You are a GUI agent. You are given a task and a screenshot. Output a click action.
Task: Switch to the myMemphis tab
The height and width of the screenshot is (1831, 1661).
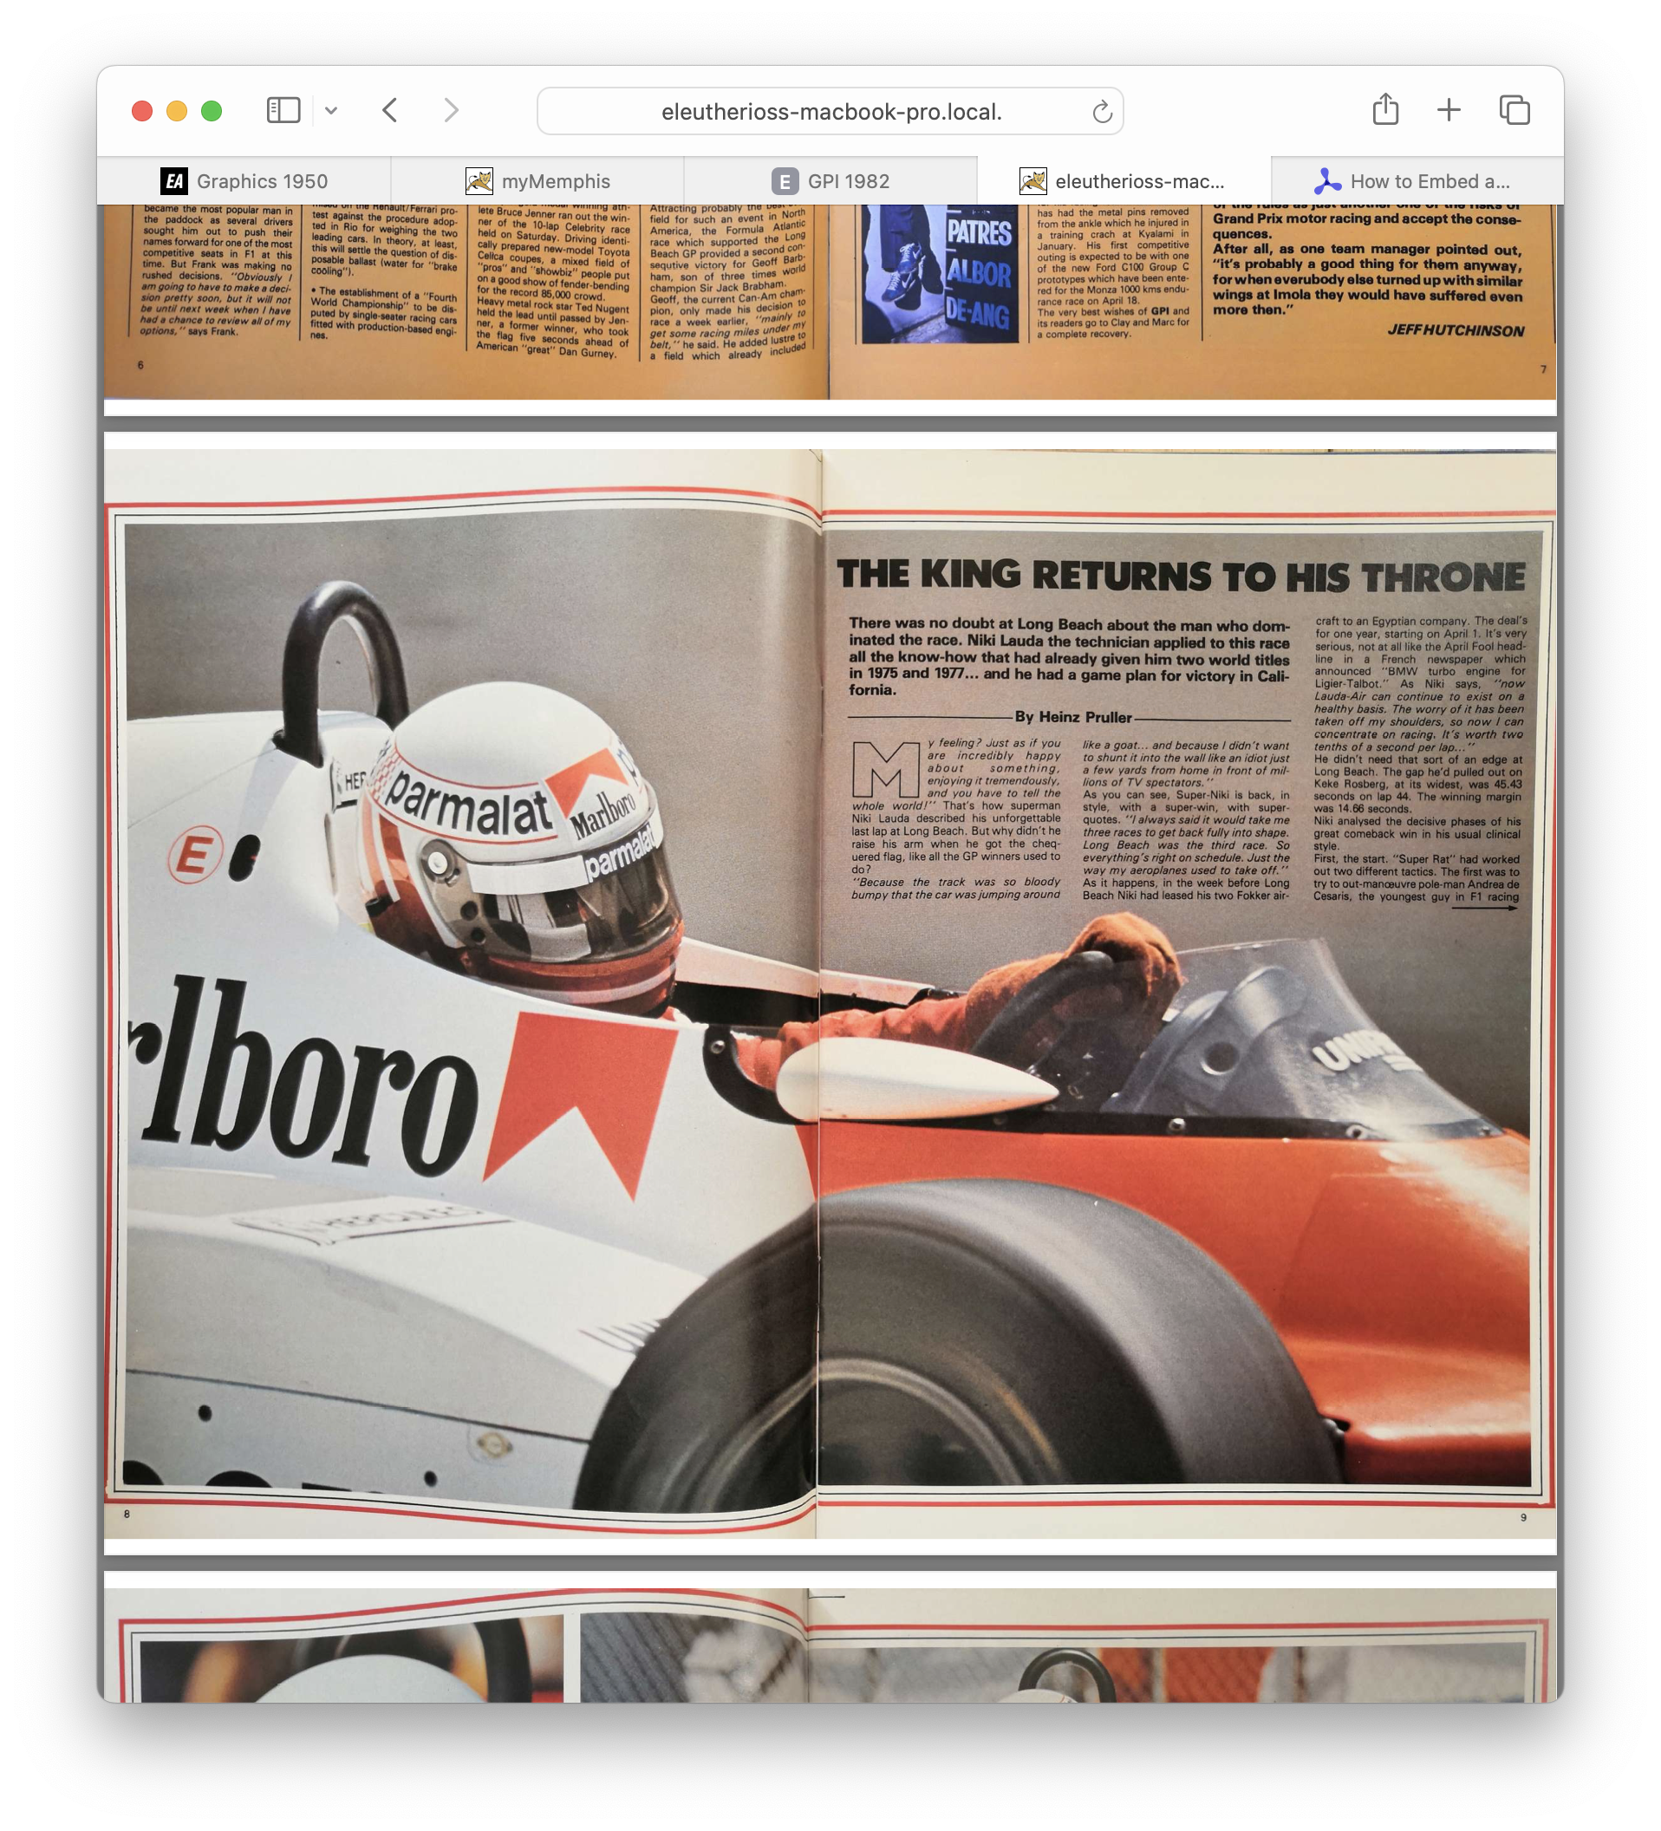click(x=537, y=182)
